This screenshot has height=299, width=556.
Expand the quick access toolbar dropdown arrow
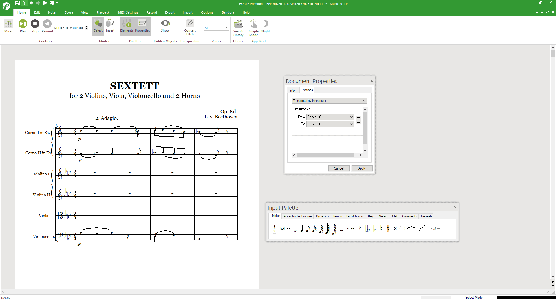tap(57, 3)
